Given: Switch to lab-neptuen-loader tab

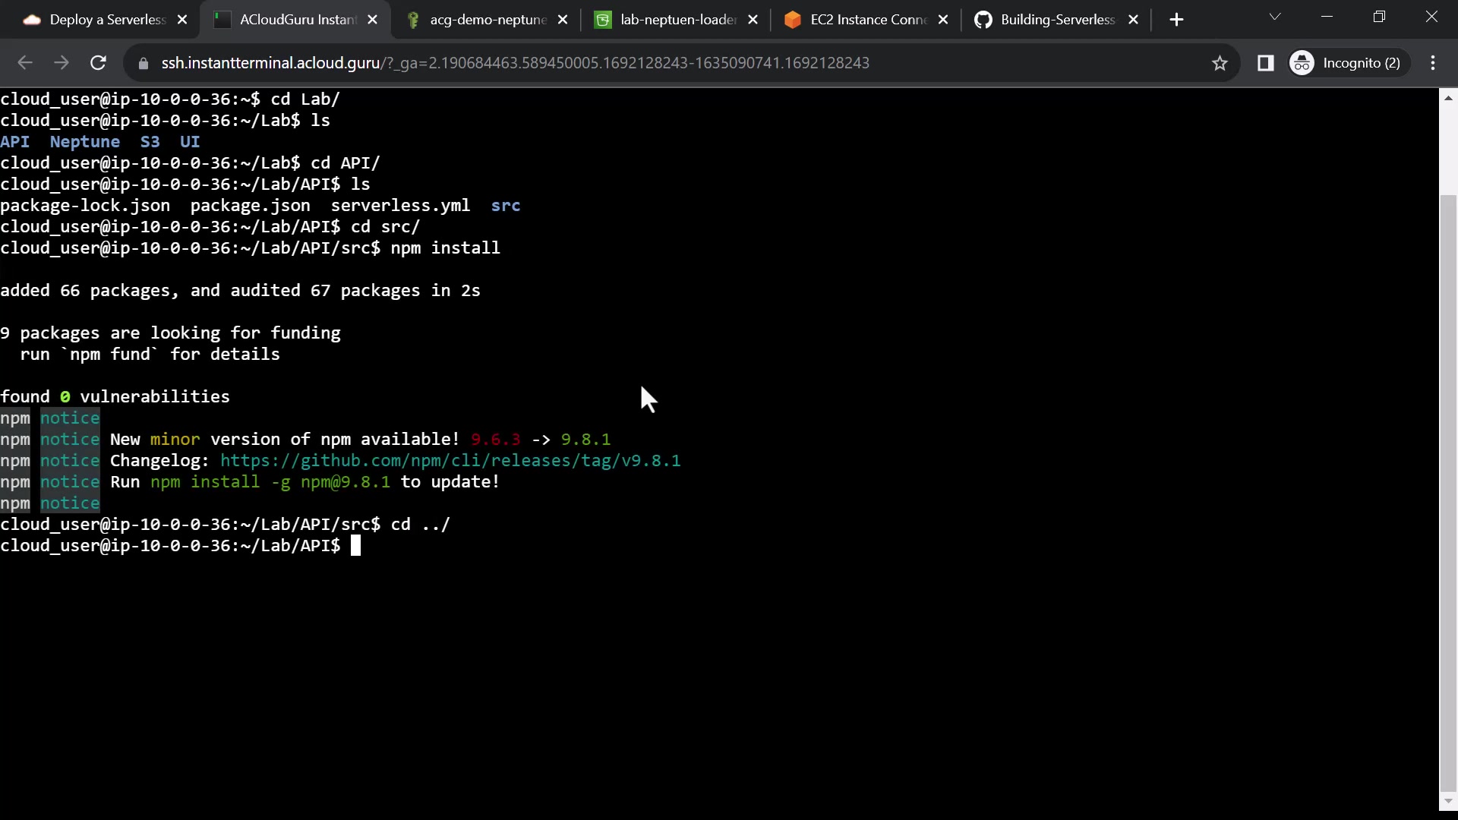Looking at the screenshot, I should [677, 20].
